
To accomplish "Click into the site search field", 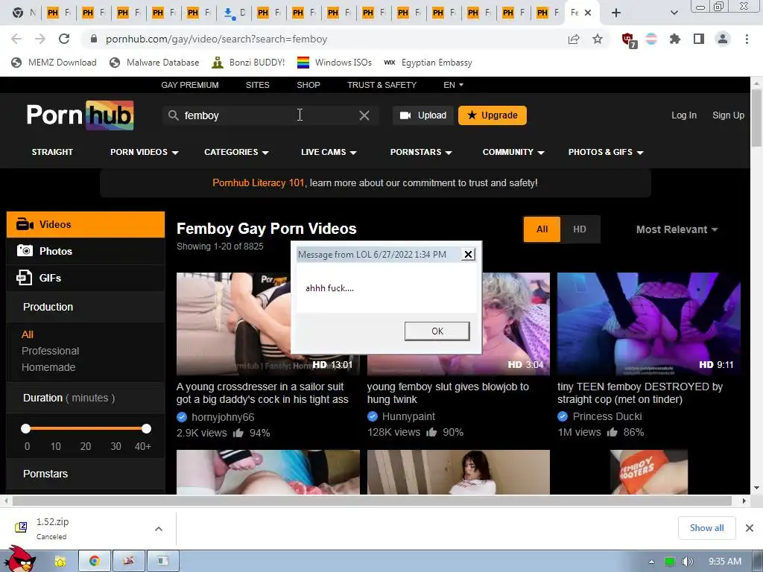I will point(270,115).
